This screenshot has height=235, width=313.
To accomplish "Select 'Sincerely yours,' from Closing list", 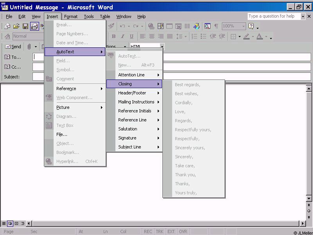I will tap(190, 148).
